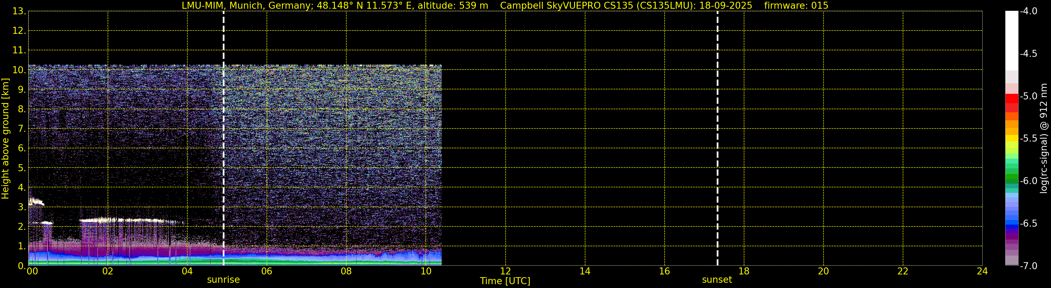Click time axis tick '18'

[744, 271]
